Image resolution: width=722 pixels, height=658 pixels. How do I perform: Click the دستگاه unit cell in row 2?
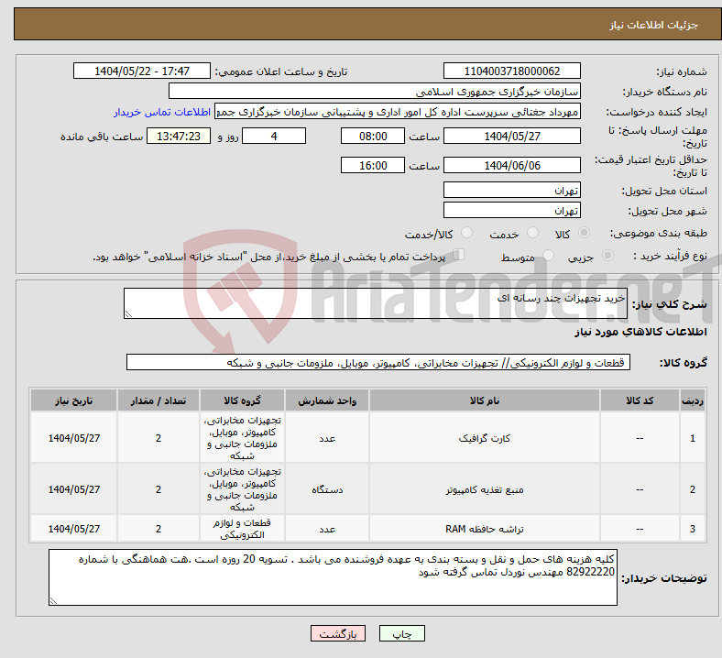pyautogui.click(x=327, y=489)
